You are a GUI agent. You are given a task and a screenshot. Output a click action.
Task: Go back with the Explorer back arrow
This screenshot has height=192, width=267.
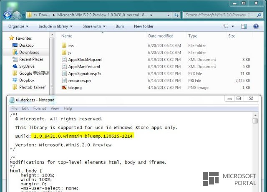tap(8, 15)
